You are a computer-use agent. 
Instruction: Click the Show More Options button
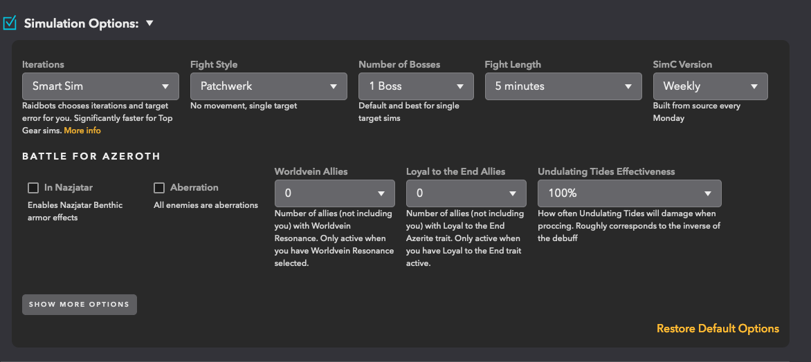79,305
